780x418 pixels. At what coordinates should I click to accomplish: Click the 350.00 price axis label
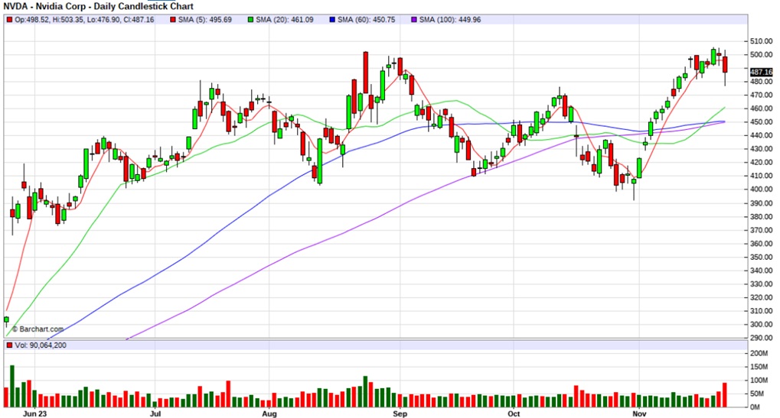pos(761,258)
